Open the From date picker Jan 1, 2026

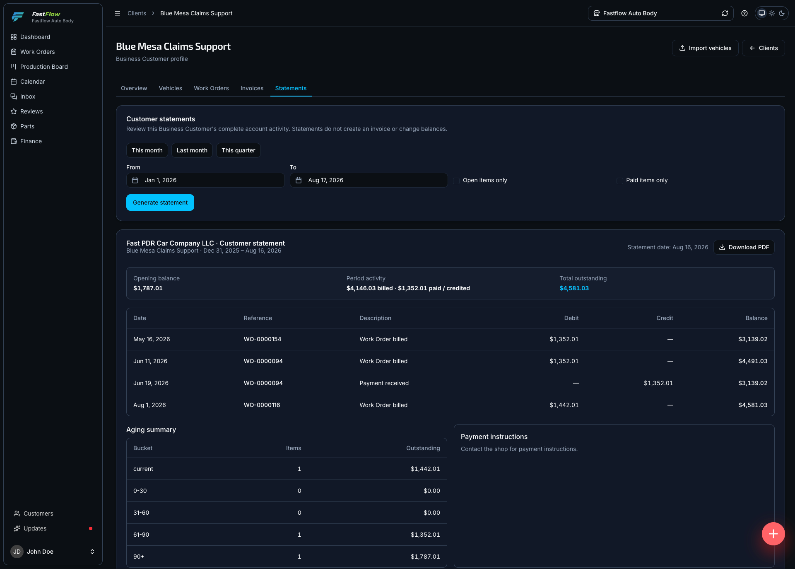[x=205, y=180]
